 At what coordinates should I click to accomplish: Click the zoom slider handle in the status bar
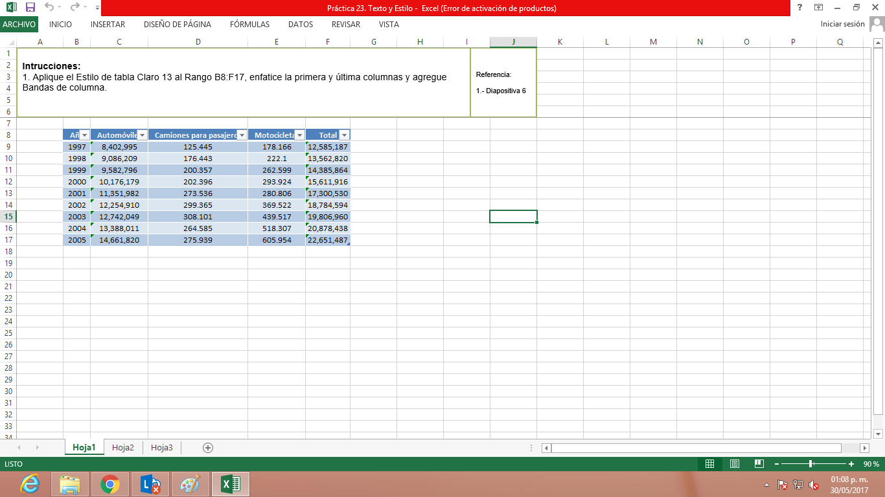tap(811, 464)
